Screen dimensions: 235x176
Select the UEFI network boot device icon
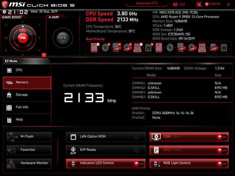[149, 48]
